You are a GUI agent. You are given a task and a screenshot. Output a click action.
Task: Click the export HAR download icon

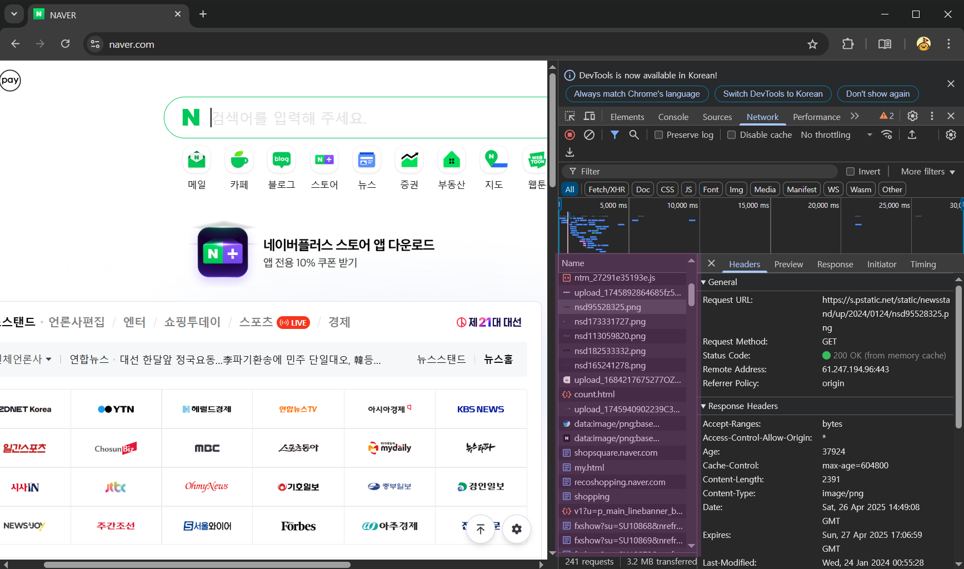coord(570,152)
